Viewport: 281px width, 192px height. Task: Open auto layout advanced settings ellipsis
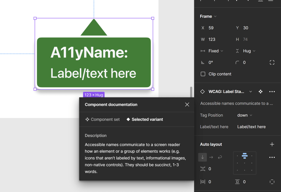point(272,157)
